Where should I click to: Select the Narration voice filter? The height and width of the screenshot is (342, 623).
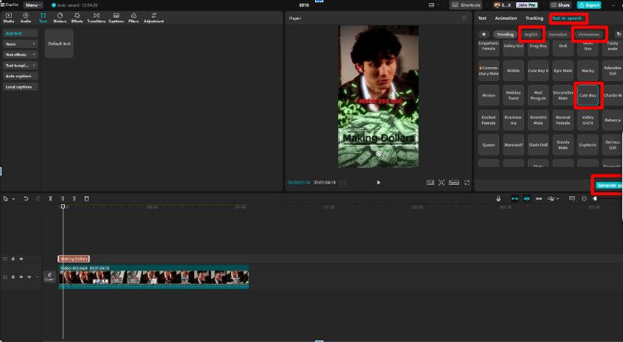[x=558, y=35]
